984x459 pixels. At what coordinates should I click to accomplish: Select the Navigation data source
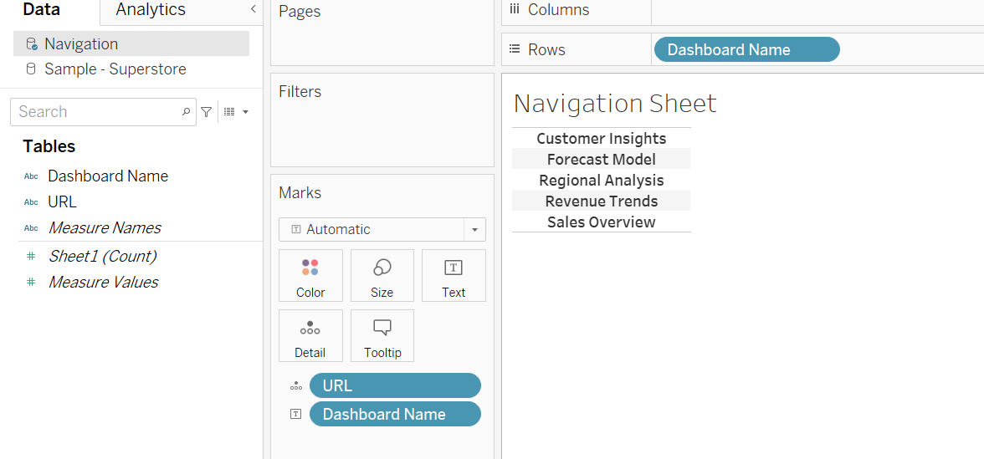81,43
